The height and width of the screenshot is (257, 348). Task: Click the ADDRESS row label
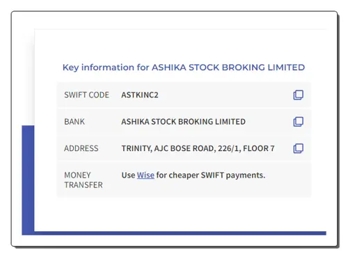coord(81,148)
